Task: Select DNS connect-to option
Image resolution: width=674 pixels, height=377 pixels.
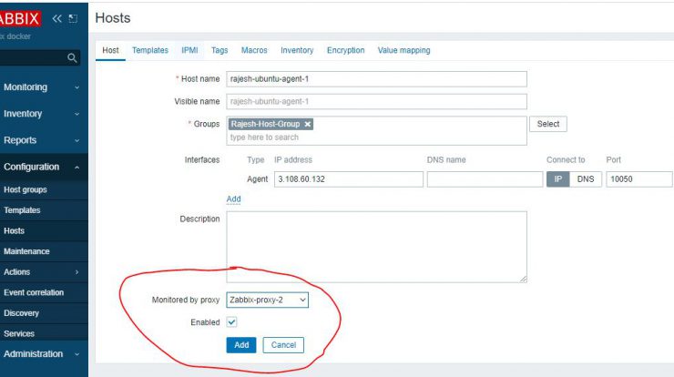Action: click(x=586, y=179)
